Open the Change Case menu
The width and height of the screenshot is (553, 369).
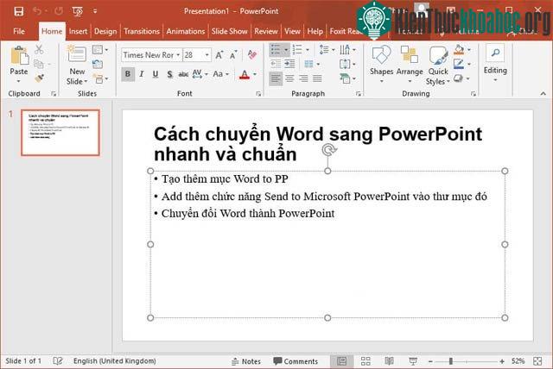coord(221,74)
